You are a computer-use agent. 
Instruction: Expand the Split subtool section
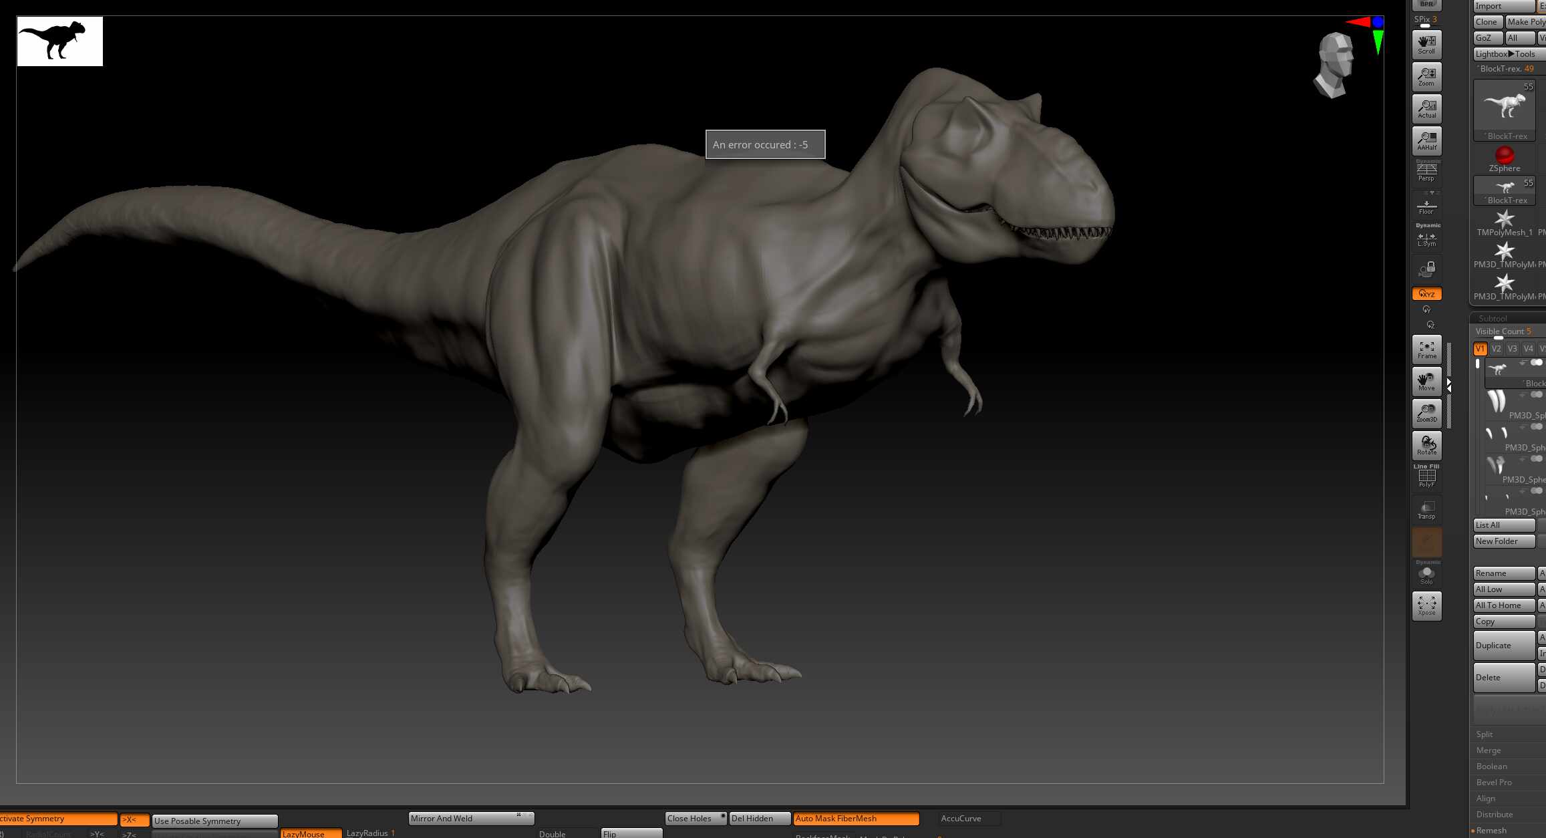(x=1485, y=734)
